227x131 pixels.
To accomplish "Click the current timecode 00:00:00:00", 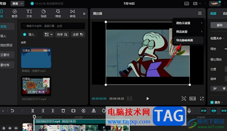I will click(x=99, y=99).
